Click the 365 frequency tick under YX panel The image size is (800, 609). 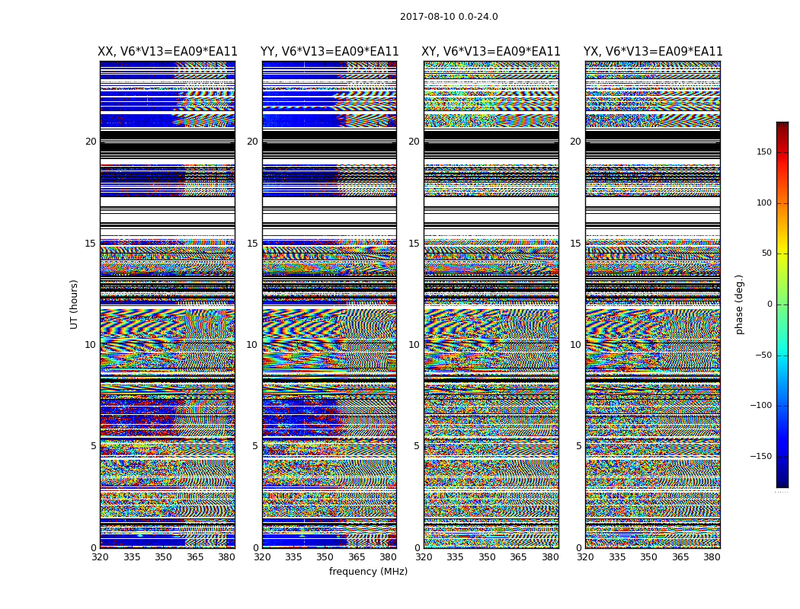point(680,557)
